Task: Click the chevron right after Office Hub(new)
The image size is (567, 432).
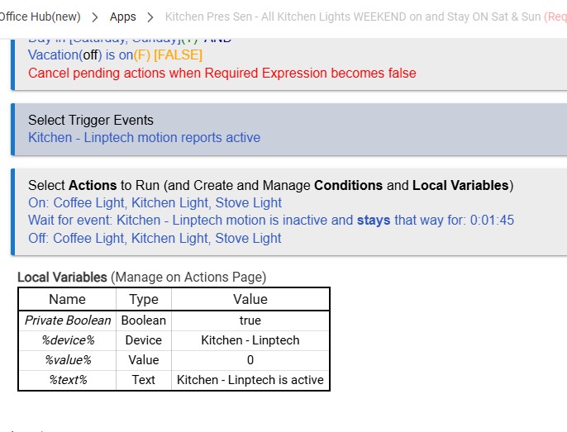Action: tap(95, 17)
